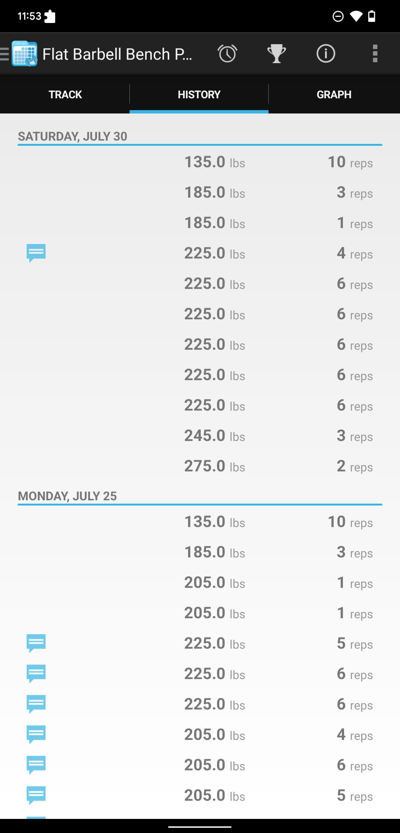This screenshot has height=833, width=400.
Task: Open comment on 205 lbs 5 reps set
Action: [x=36, y=795]
